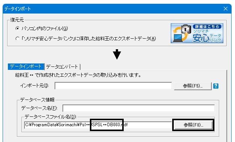The height and width of the screenshot is (142, 235).
Task: Focus the データベース名(F) text field
Action: pos(138,108)
